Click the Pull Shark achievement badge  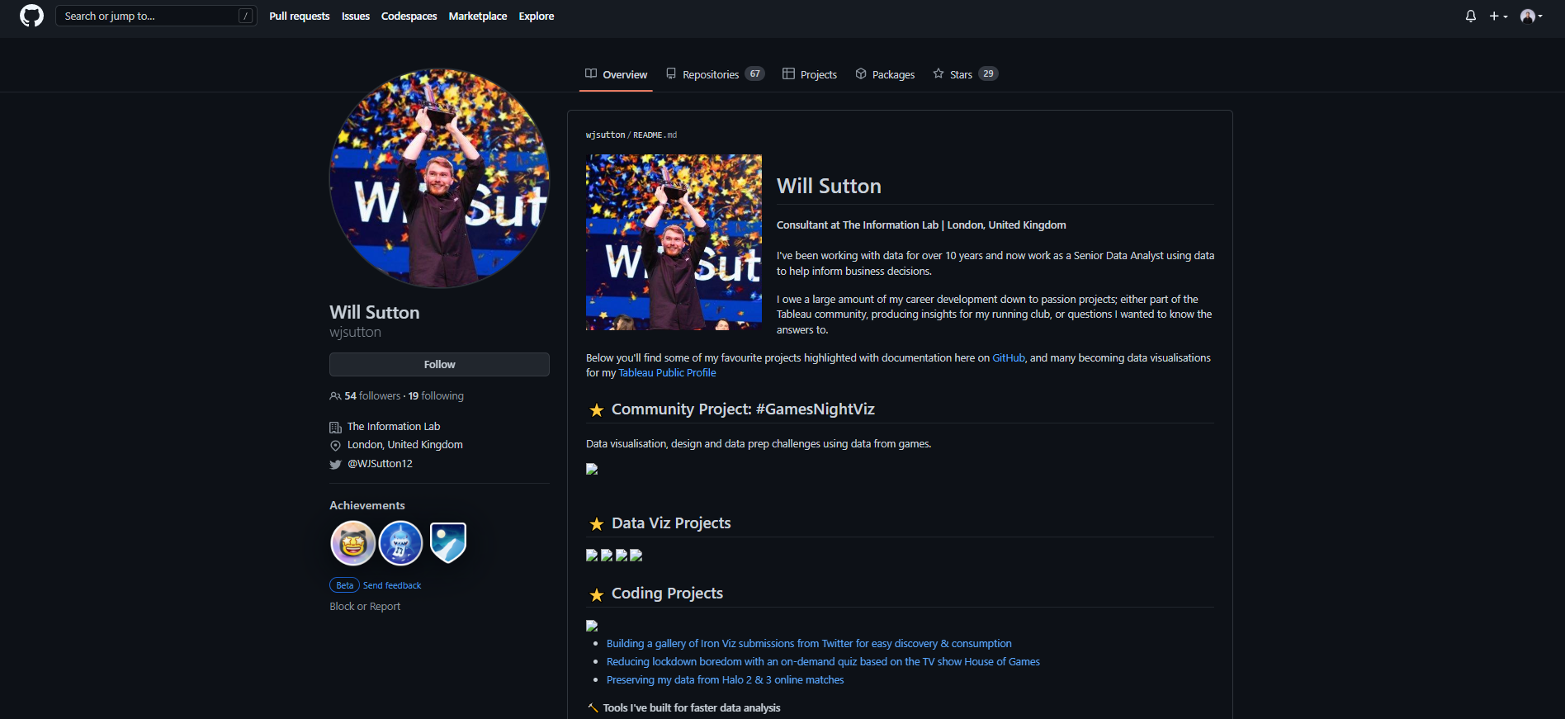click(400, 543)
